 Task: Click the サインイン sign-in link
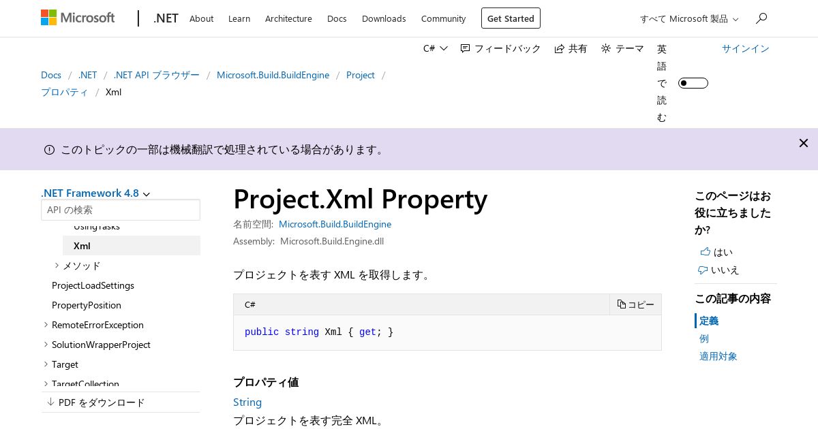(746, 48)
